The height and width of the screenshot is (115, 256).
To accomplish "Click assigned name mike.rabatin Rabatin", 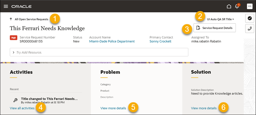I will [x=206, y=41].
